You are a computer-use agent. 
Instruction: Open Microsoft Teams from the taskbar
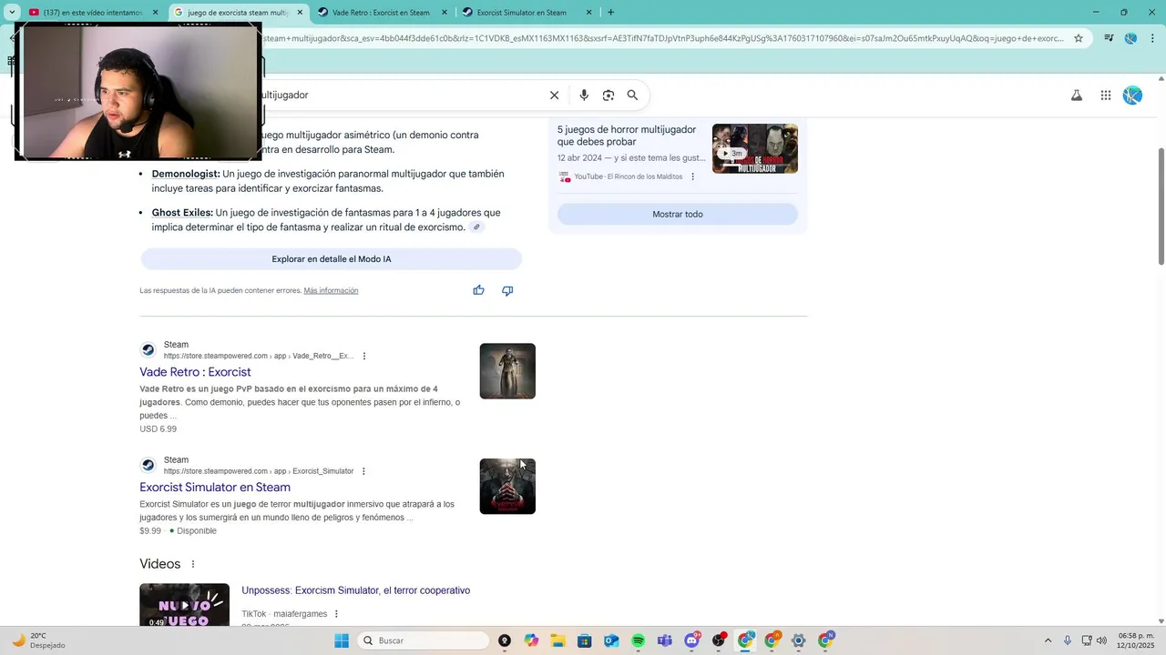point(665,640)
